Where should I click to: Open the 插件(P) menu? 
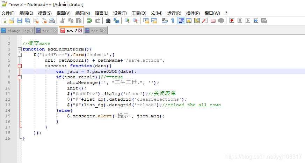point(193,13)
